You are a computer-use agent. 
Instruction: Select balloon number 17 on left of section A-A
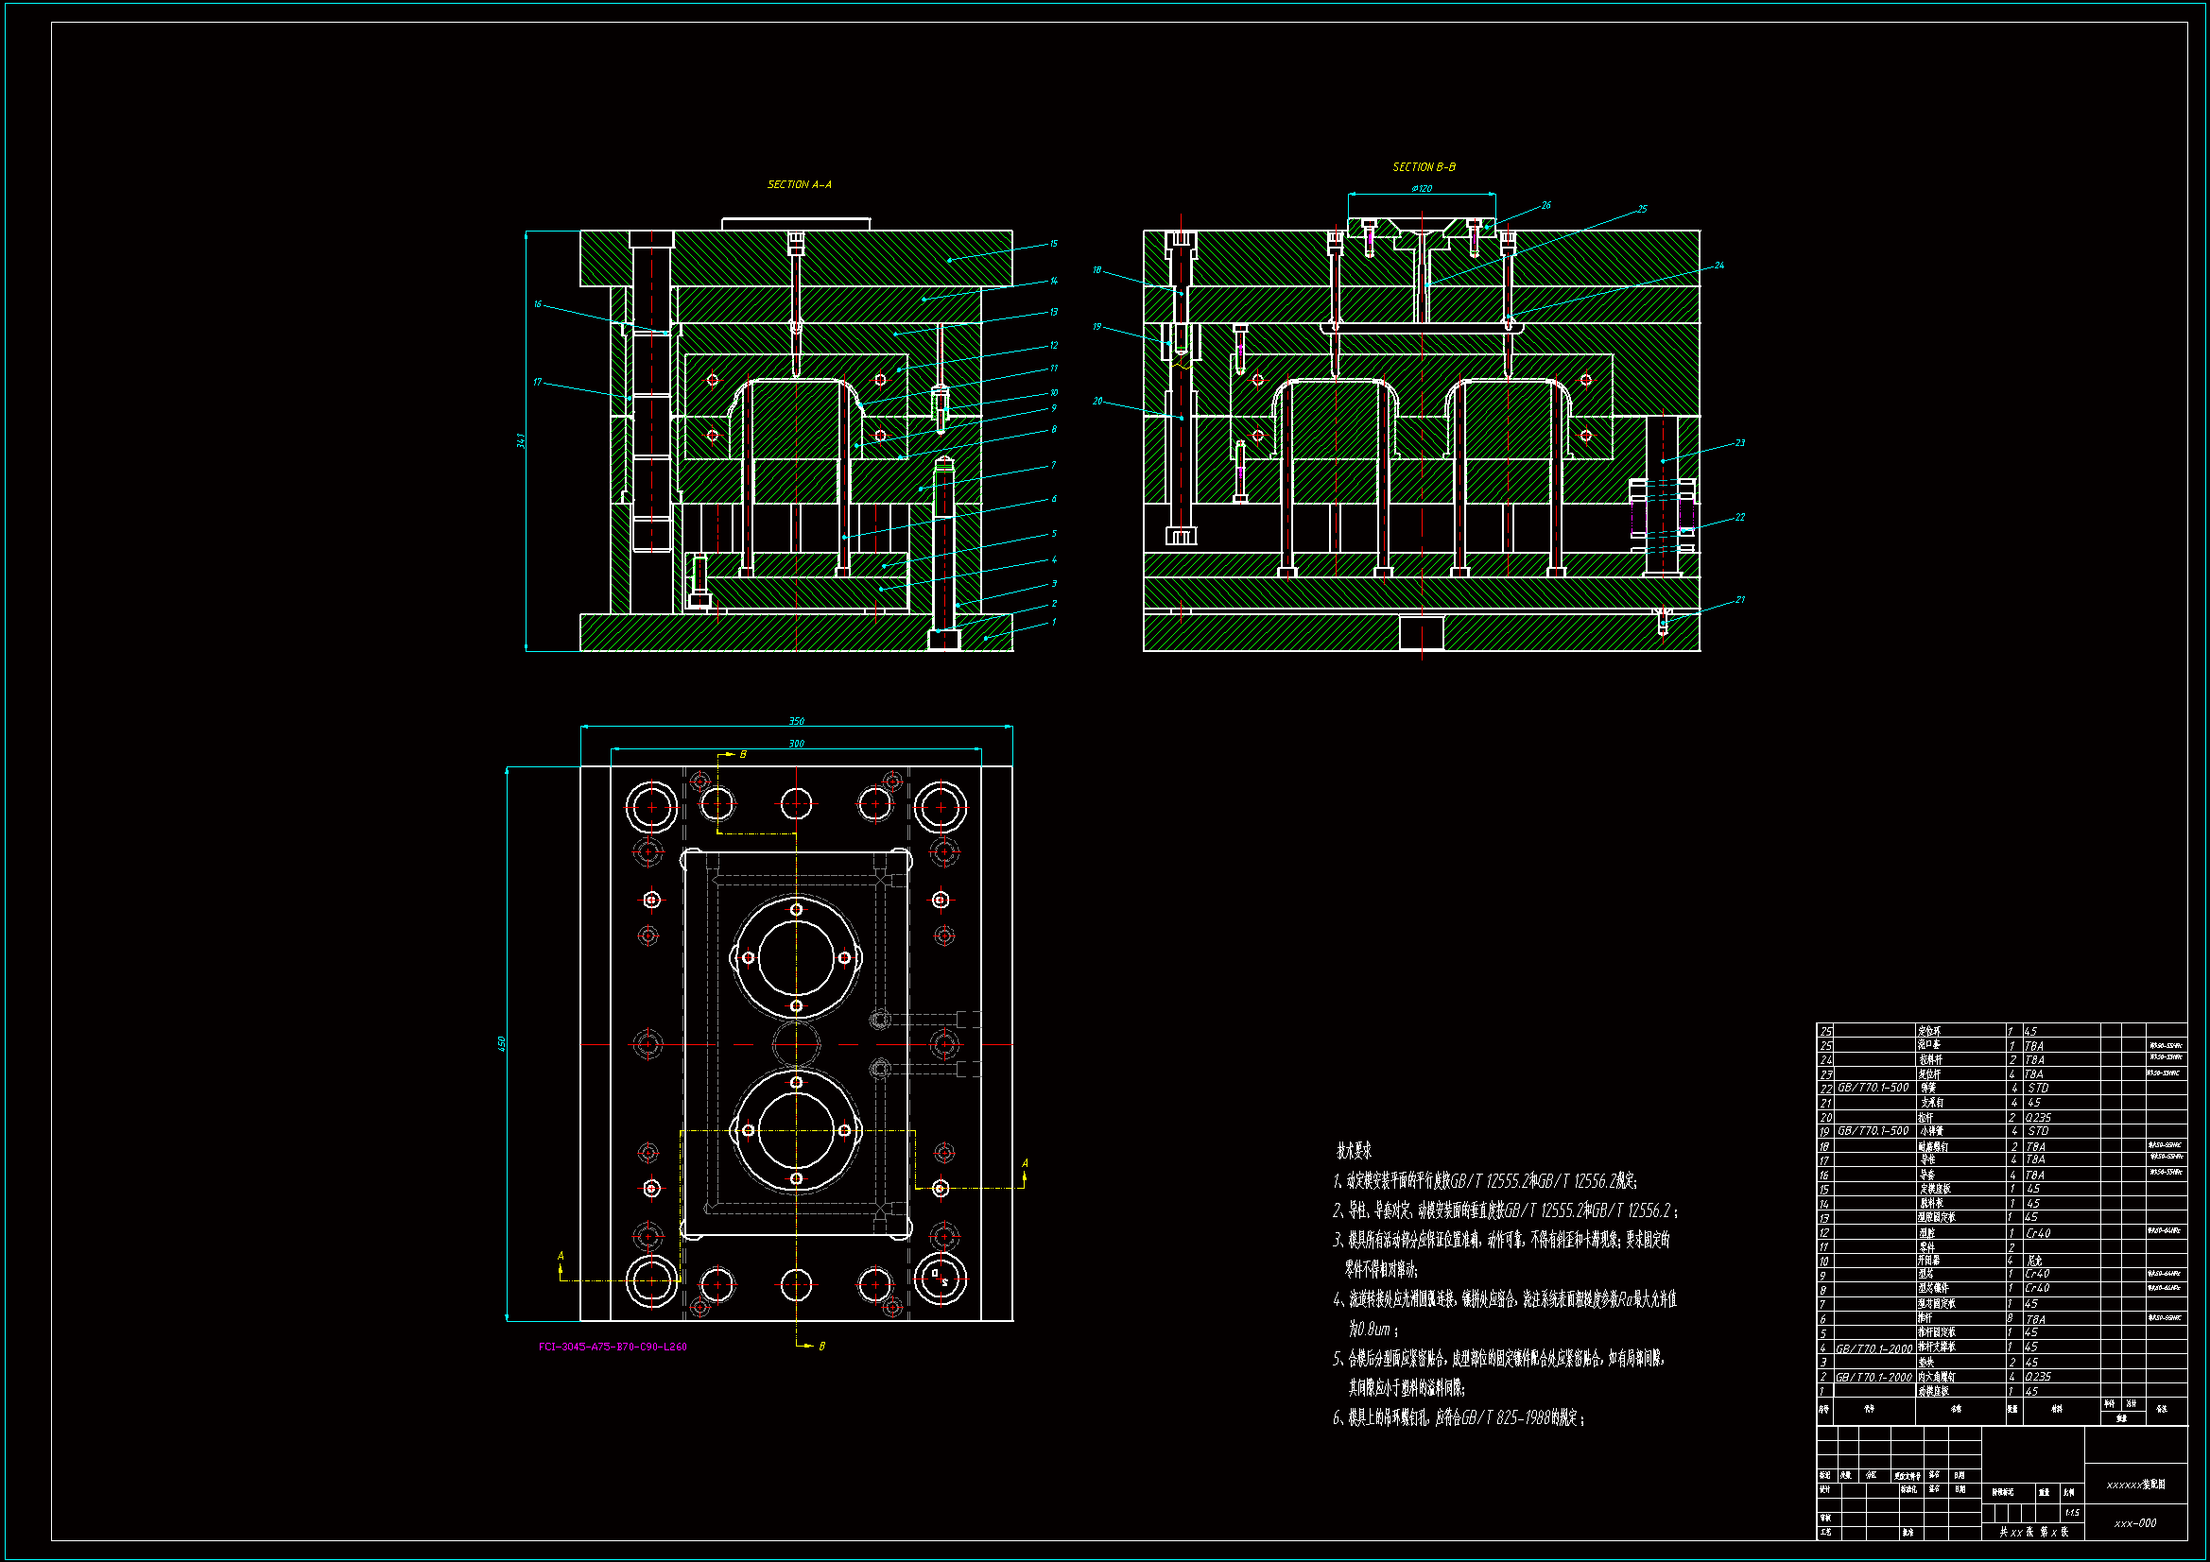click(x=537, y=382)
